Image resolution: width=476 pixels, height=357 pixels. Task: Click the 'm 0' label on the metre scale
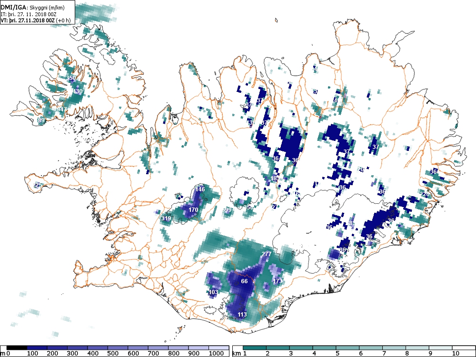click(x=6, y=354)
